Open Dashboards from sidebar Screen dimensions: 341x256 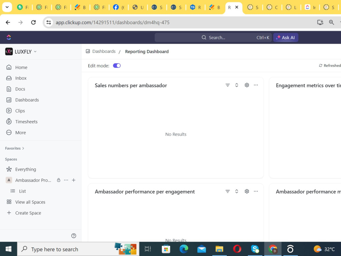tap(27, 100)
